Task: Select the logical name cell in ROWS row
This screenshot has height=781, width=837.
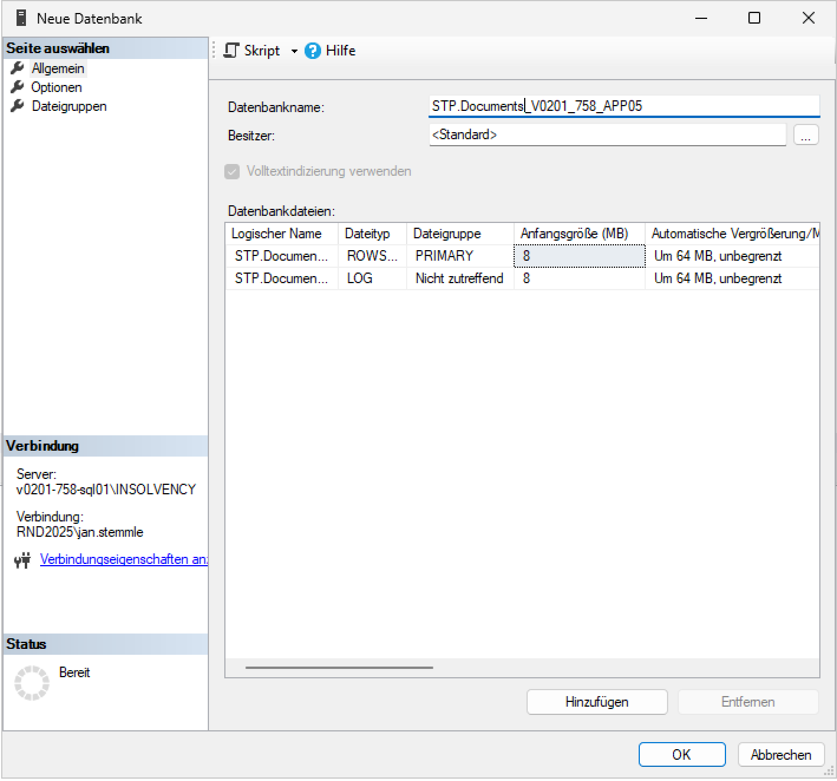Action: coord(282,256)
